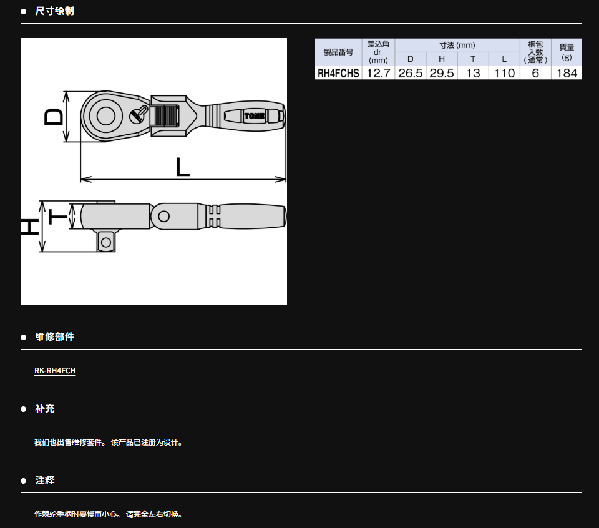Click the round ratchet head in top view
599x528 pixels.
[x=102, y=115]
